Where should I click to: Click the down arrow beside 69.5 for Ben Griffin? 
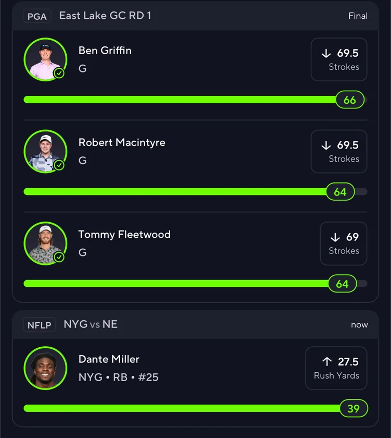point(326,54)
